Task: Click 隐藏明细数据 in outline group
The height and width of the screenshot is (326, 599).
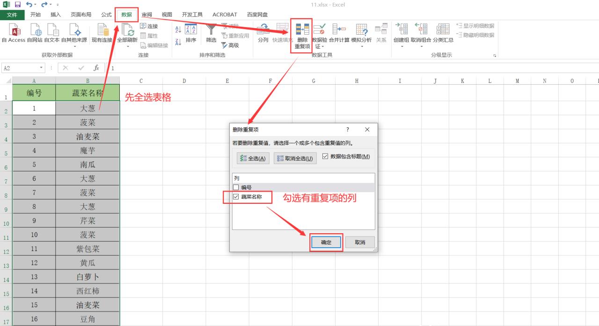Action: tap(475, 35)
